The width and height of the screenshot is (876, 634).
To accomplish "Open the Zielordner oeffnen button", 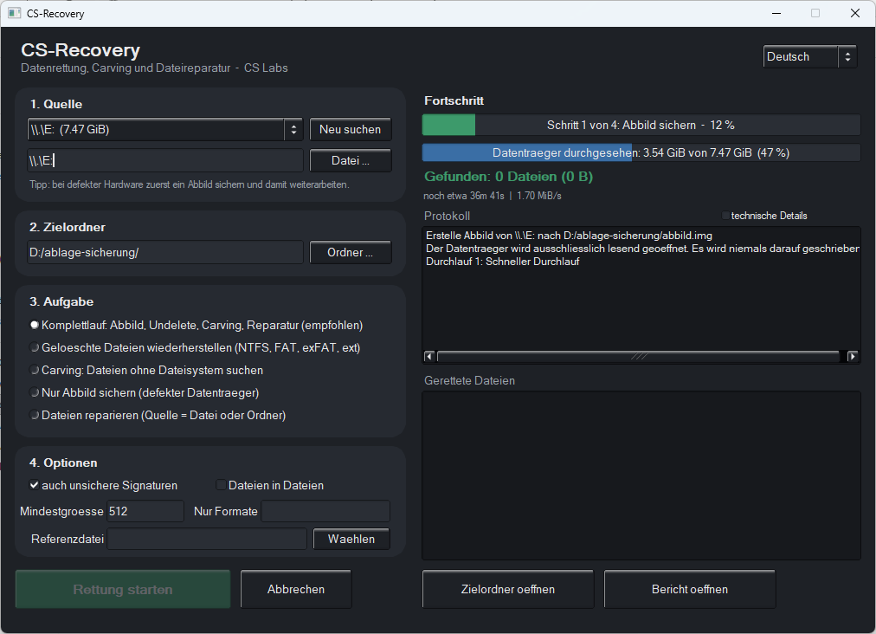I will pyautogui.click(x=508, y=589).
